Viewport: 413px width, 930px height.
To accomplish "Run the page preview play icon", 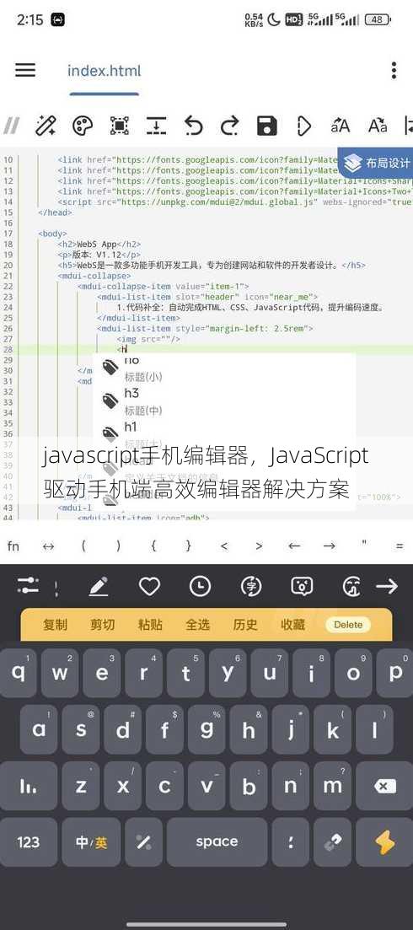I will click(303, 125).
